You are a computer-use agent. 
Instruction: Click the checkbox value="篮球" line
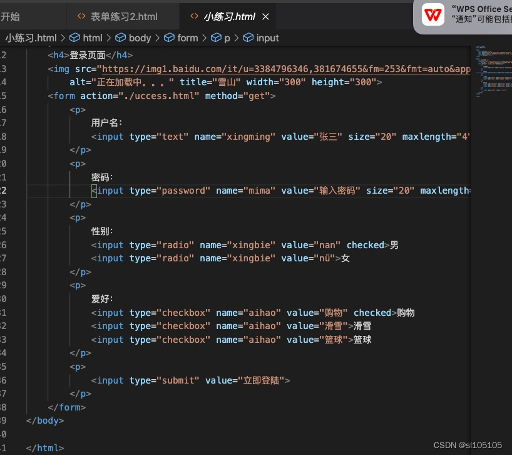point(231,340)
